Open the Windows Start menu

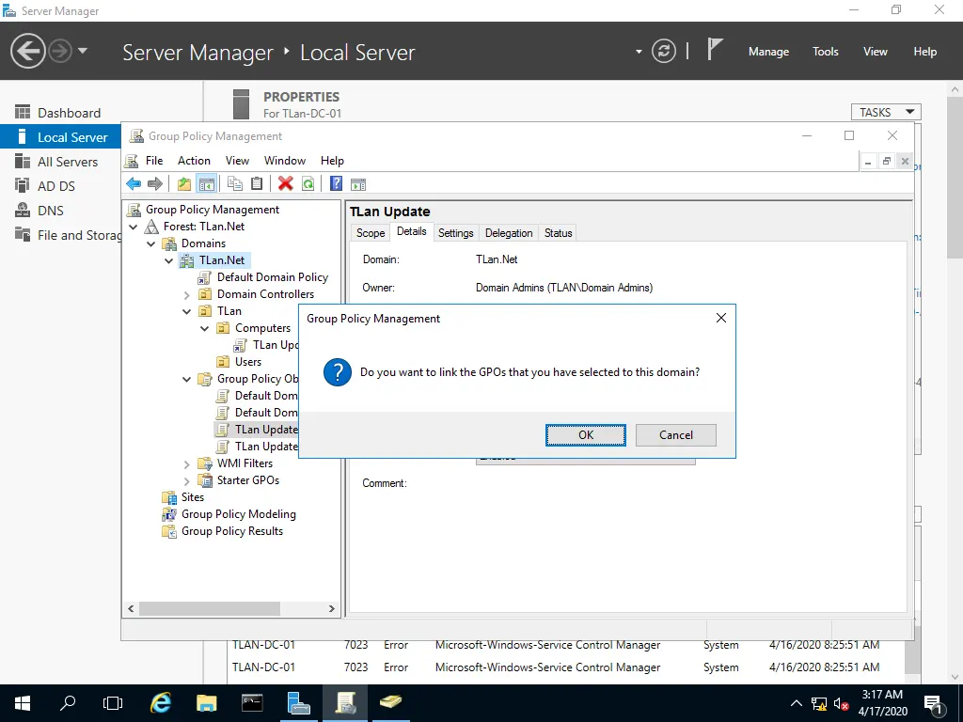(x=23, y=703)
